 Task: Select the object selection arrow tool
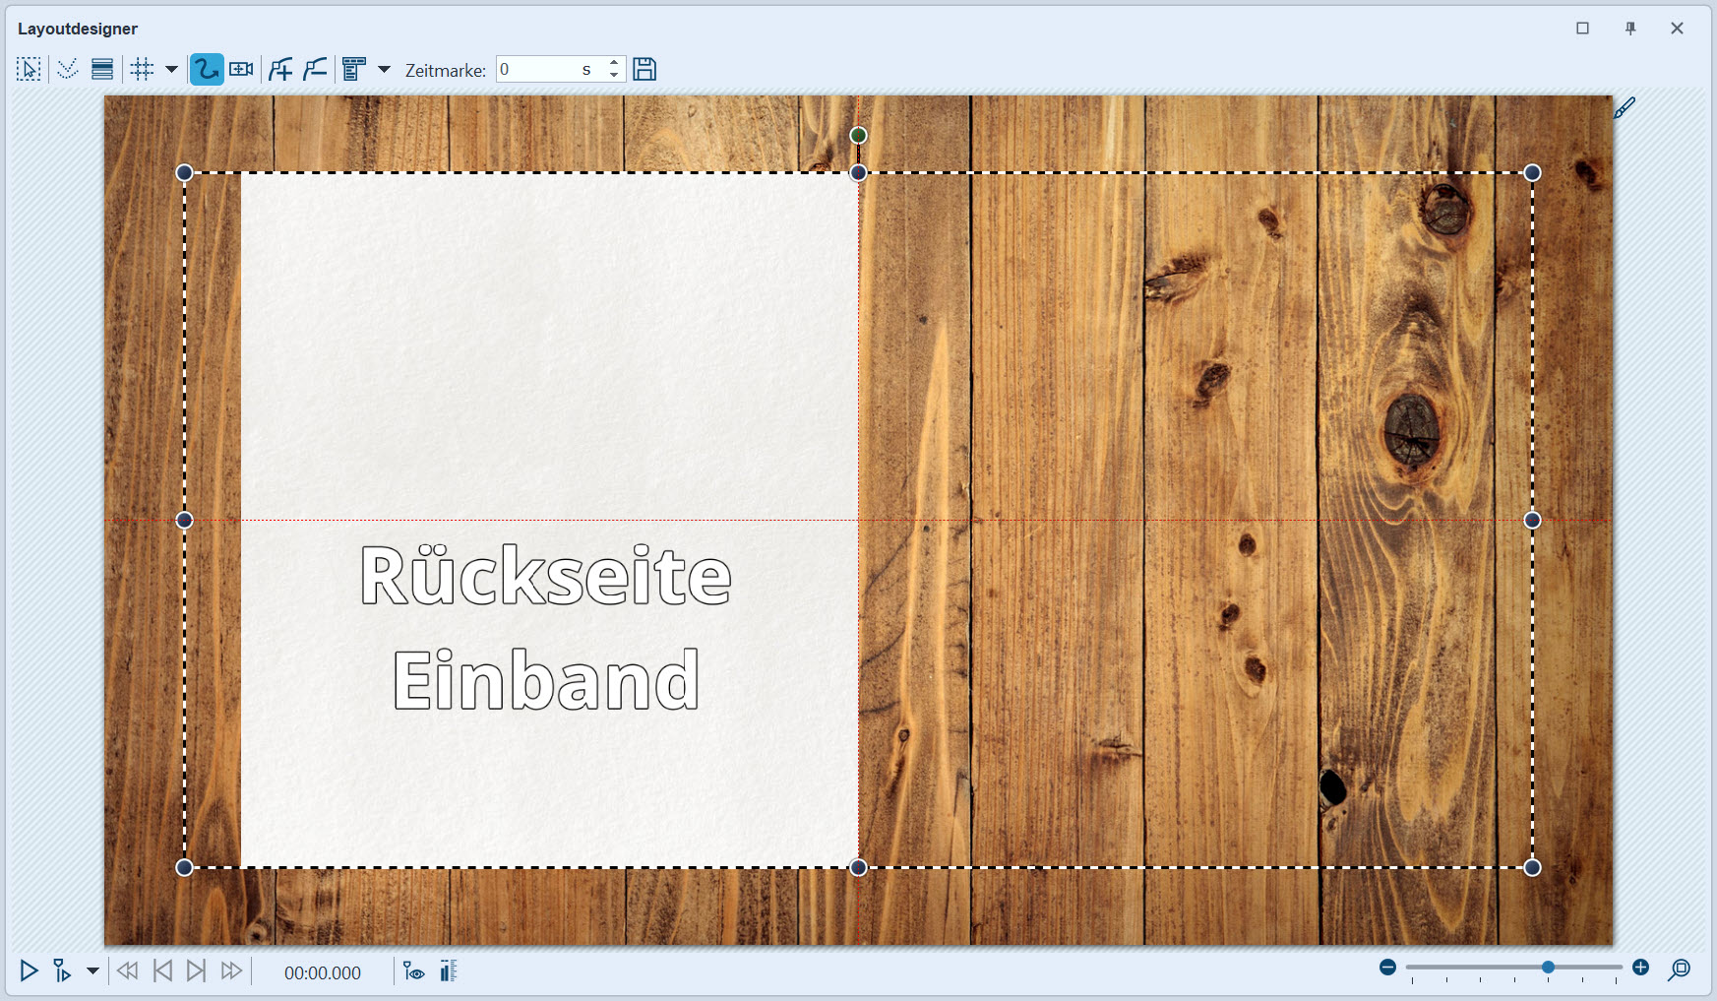pos(29,69)
